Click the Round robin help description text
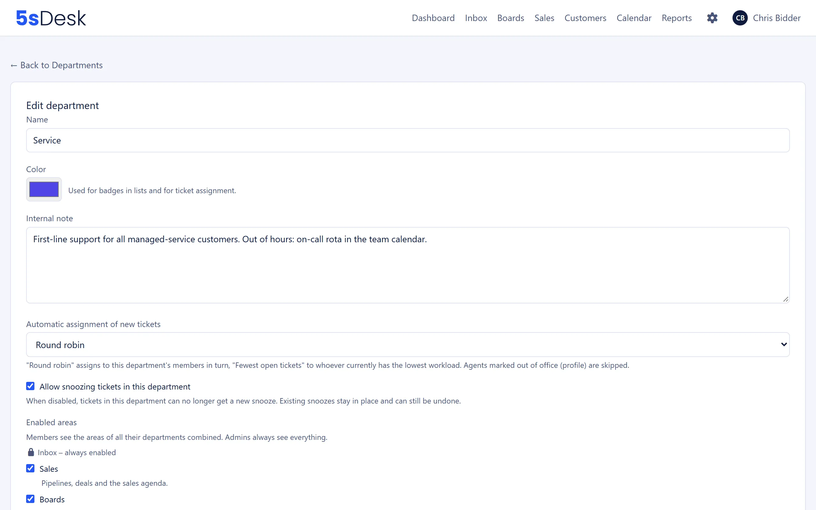 coord(327,365)
